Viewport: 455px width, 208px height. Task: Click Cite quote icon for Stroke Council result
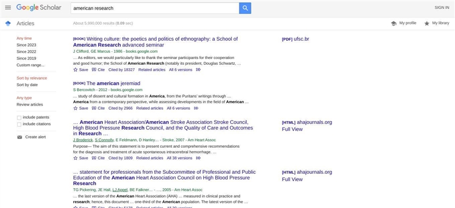(94, 158)
